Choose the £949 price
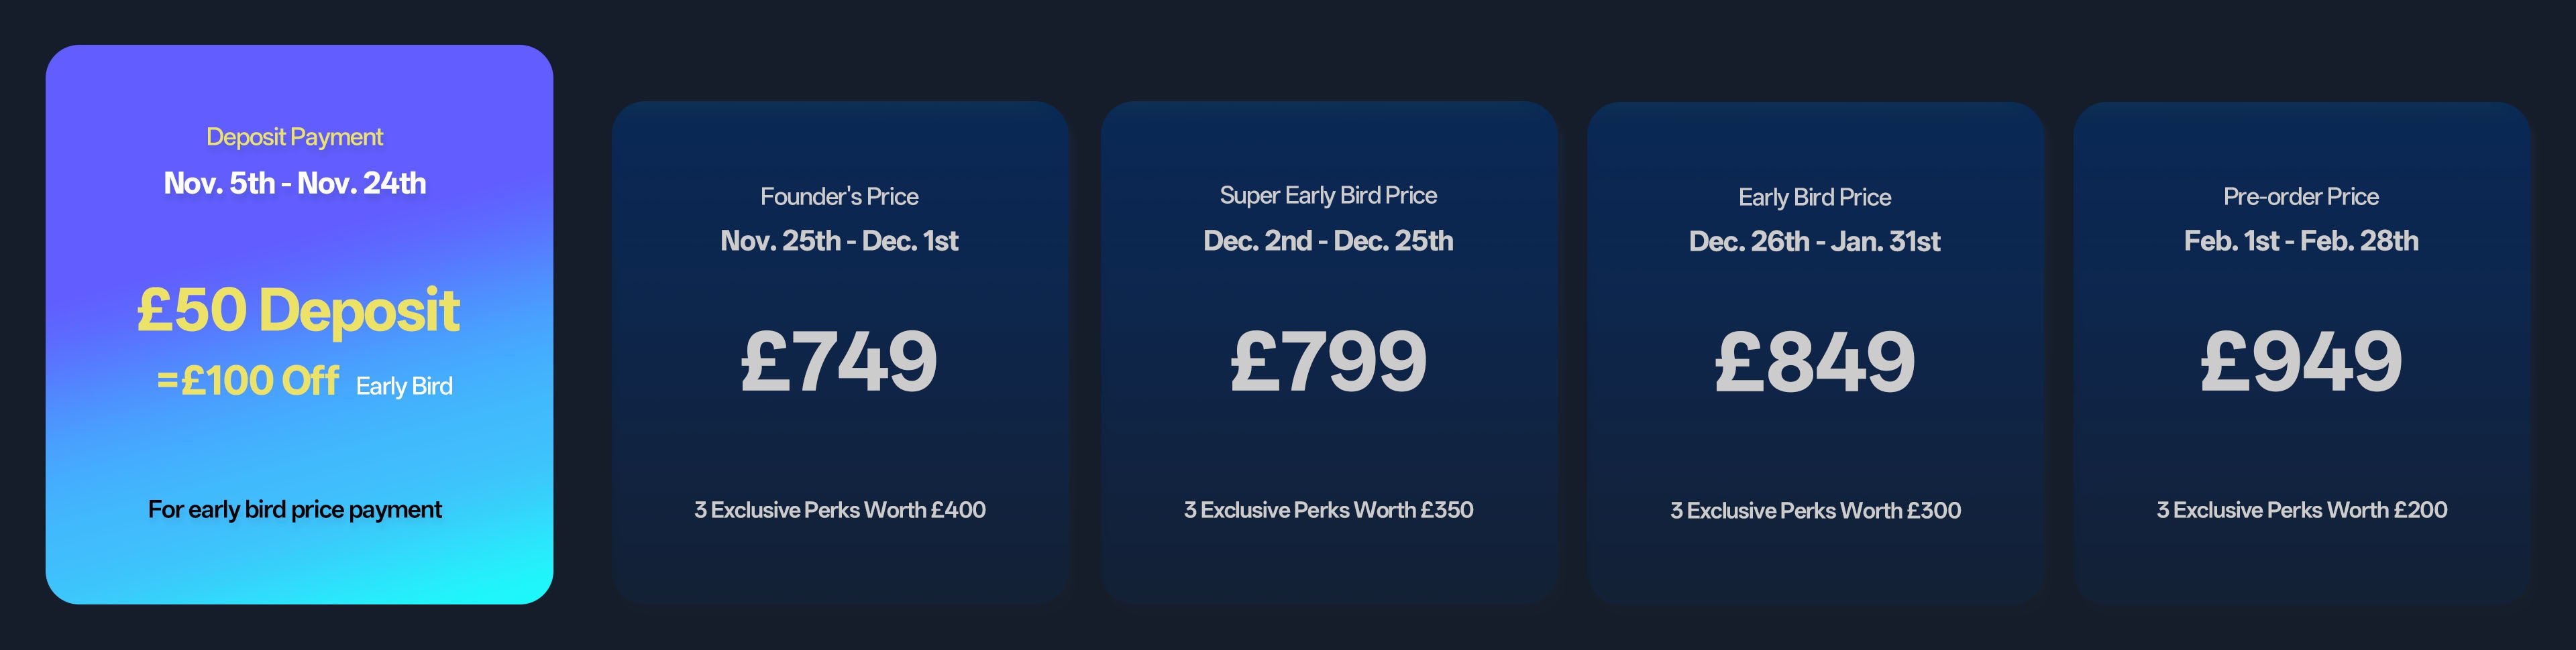The height and width of the screenshot is (650, 2576). click(2300, 361)
